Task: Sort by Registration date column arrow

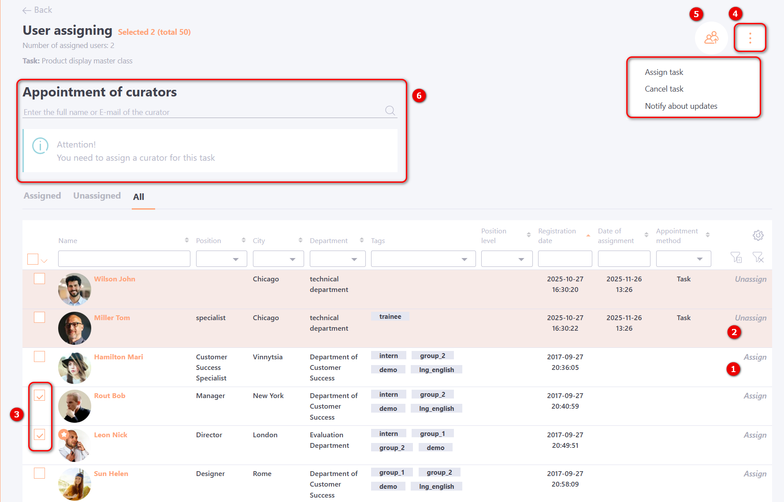Action: point(588,236)
